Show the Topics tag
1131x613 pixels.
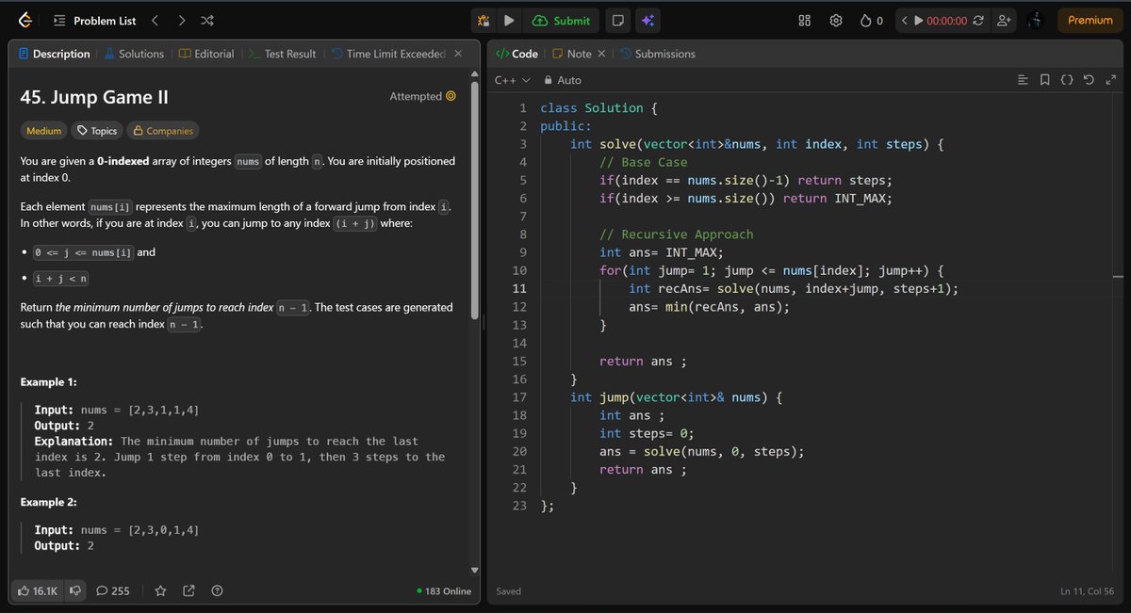[x=97, y=131]
